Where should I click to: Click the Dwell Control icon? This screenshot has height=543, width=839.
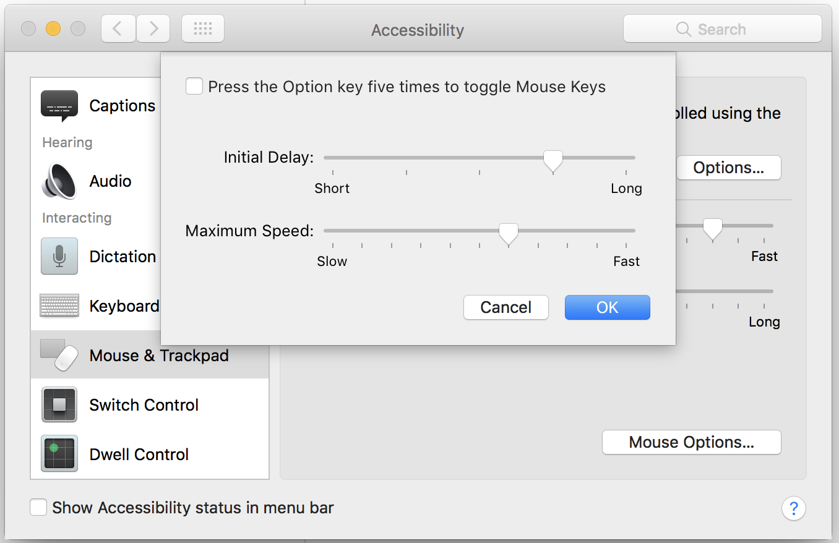coord(59,454)
